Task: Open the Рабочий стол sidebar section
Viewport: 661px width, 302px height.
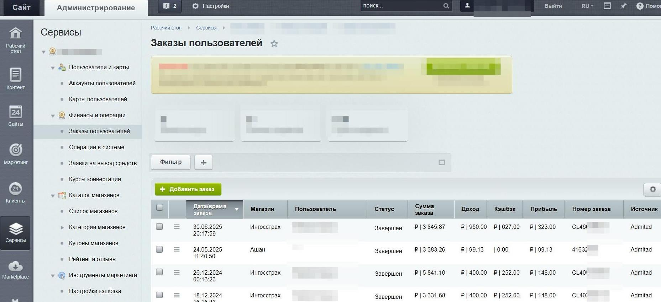Action: [16, 40]
